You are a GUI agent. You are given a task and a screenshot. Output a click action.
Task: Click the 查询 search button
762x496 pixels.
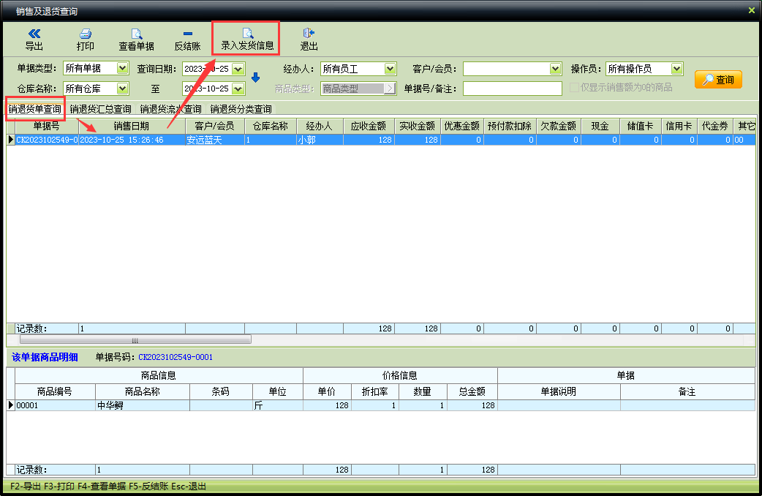click(x=718, y=80)
